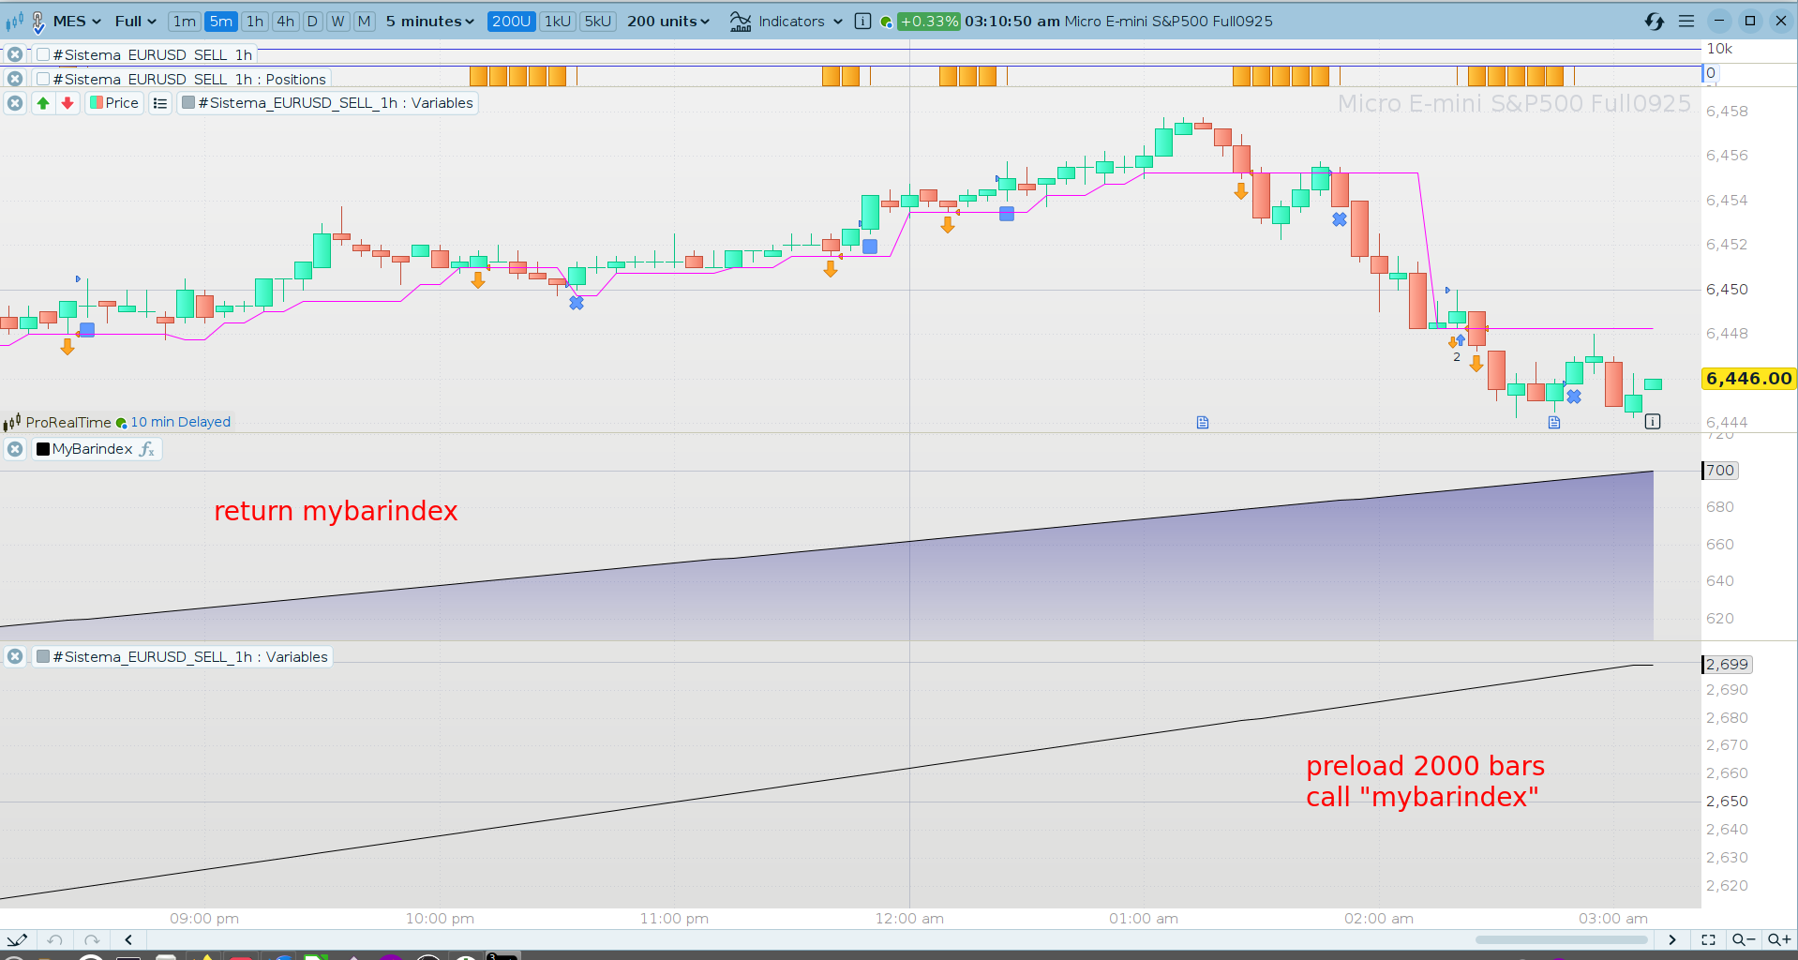The image size is (1798, 960).
Task: Select the 1m timeframe button
Action: [185, 21]
